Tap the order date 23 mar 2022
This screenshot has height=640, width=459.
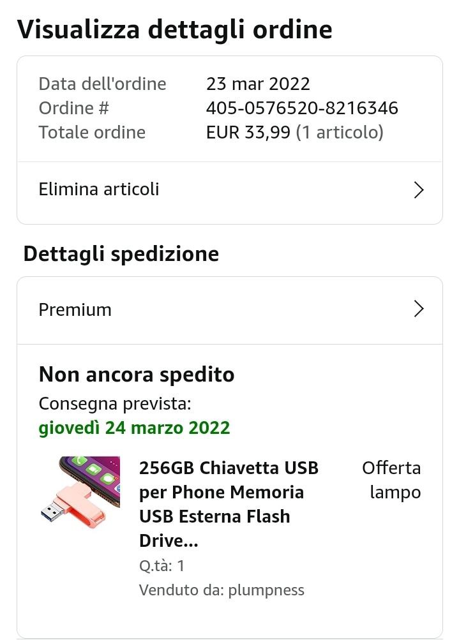point(258,84)
